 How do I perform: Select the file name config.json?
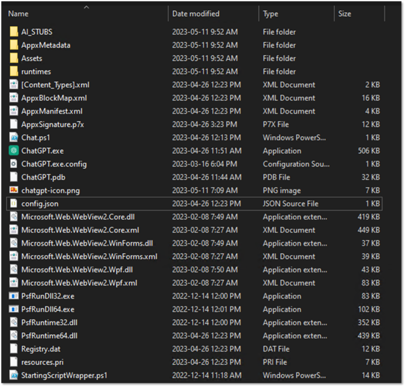tap(40, 203)
